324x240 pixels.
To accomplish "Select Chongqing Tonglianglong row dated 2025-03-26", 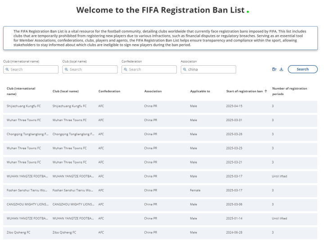I will [160, 135].
